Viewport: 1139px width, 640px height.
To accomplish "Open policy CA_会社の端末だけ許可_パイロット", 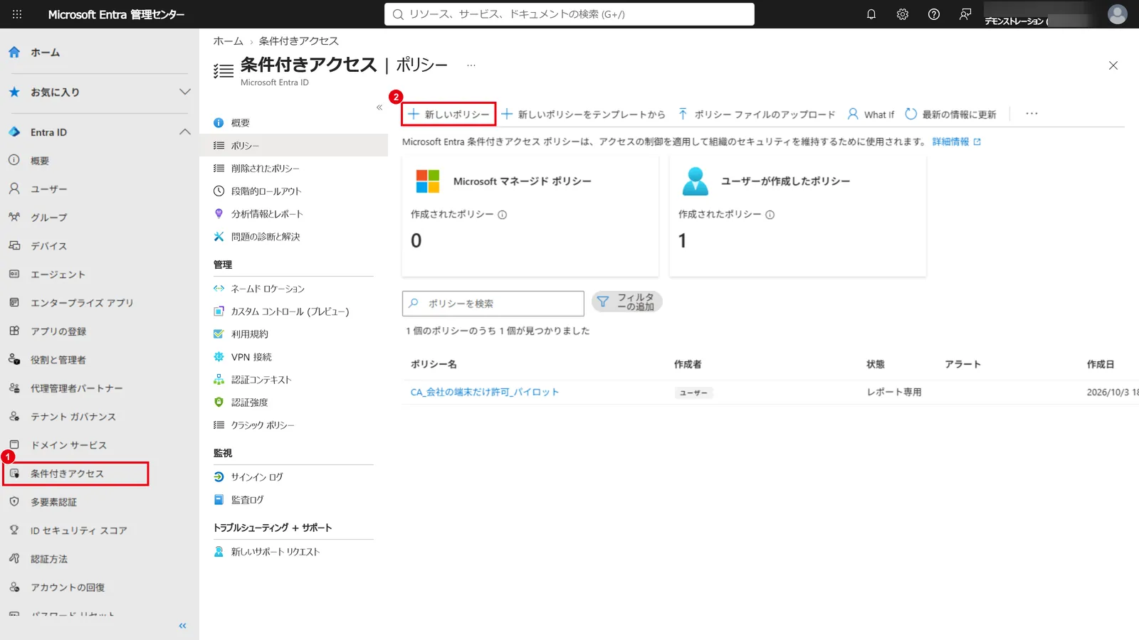I will coord(485,393).
